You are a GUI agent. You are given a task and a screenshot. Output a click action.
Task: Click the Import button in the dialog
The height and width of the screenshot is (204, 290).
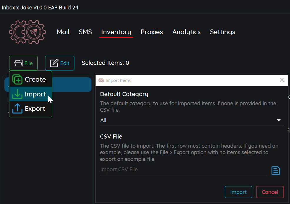click(238, 192)
